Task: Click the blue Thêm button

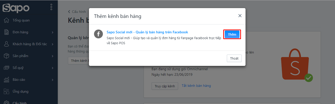Action: [232, 34]
